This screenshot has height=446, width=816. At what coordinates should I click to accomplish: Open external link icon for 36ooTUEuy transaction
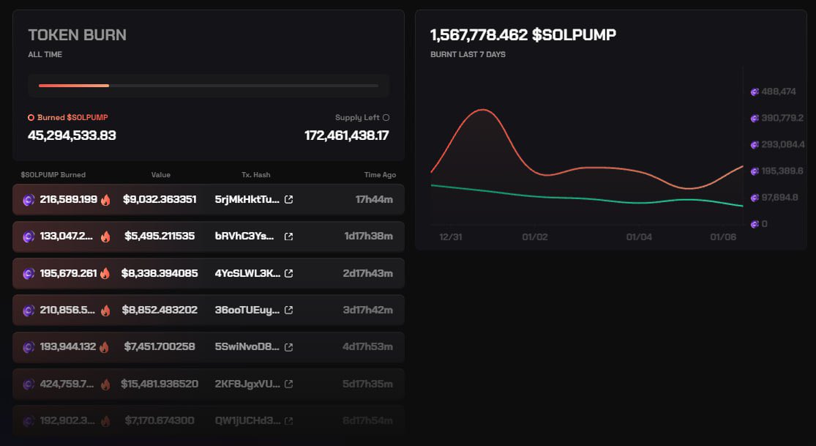[288, 311]
